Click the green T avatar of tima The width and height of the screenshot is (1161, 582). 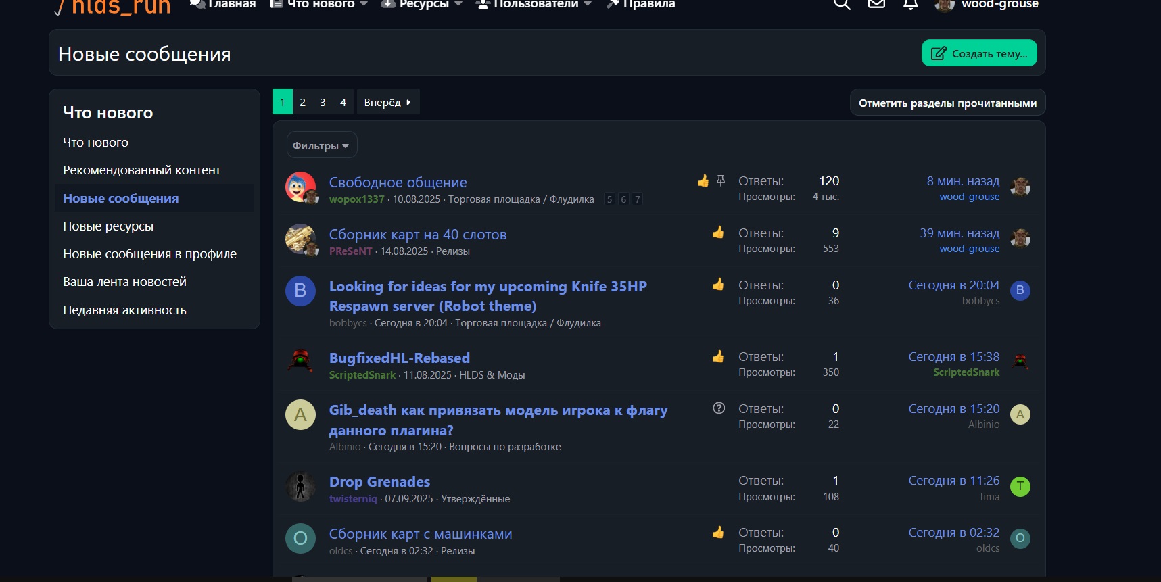1020,487
